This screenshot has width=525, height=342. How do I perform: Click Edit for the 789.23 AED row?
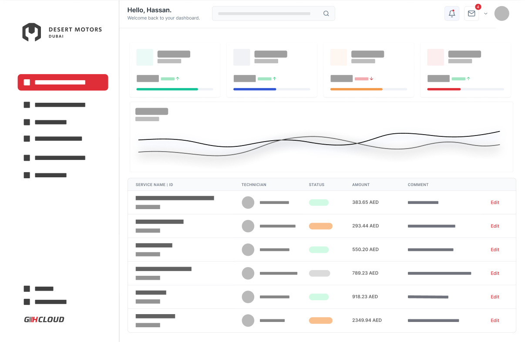tap(495, 273)
